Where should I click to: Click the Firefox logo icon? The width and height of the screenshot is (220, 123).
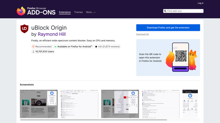21,11
